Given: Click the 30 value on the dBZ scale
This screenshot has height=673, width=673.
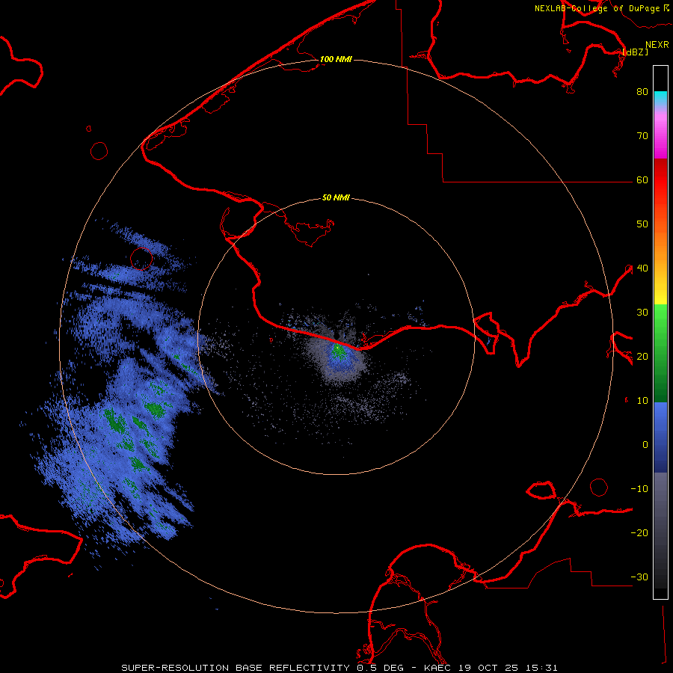Looking at the screenshot, I should tap(642, 313).
